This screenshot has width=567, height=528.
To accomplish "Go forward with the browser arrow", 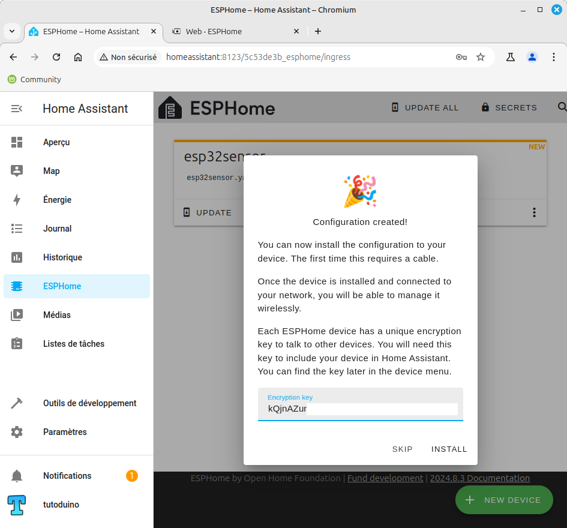I will [35, 57].
